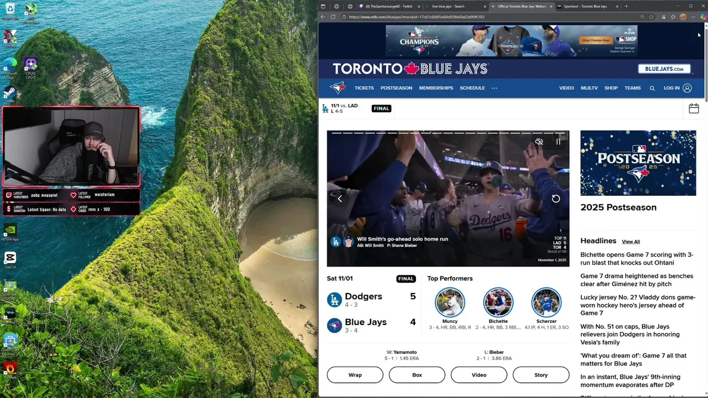
Task: Open the EaseUS Data Recovery shortcut
Action: (x=10, y=344)
